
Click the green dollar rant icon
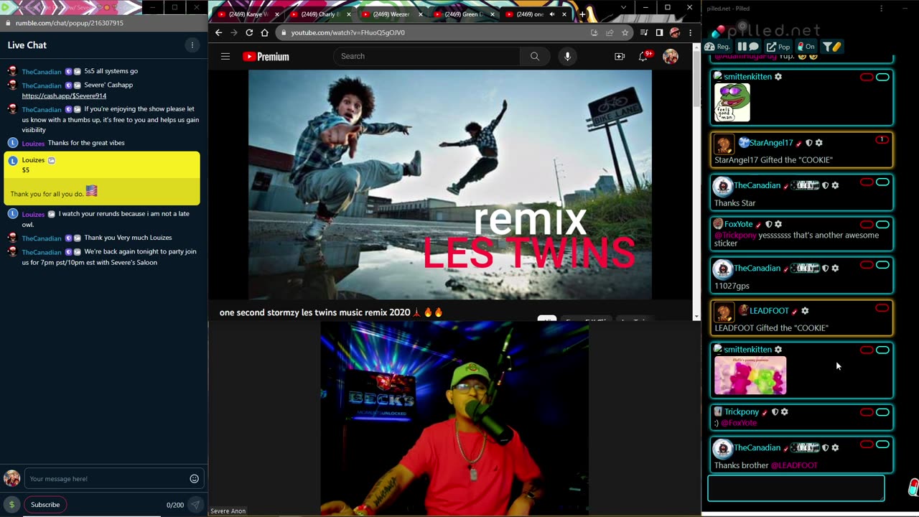point(11,505)
